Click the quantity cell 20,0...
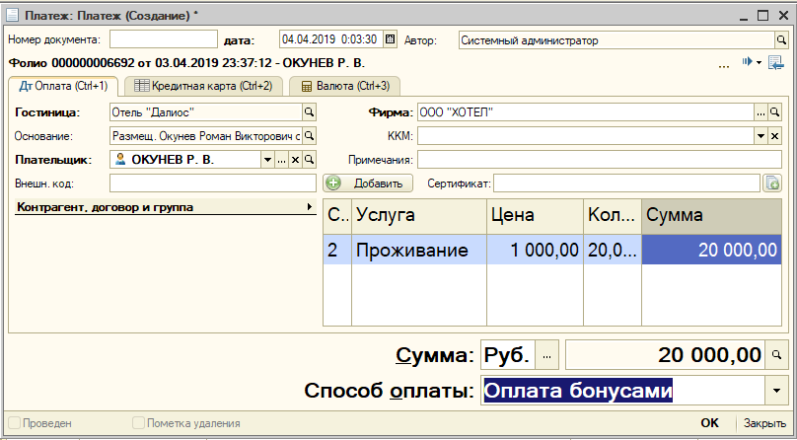This screenshot has width=797, height=440. coord(613,250)
